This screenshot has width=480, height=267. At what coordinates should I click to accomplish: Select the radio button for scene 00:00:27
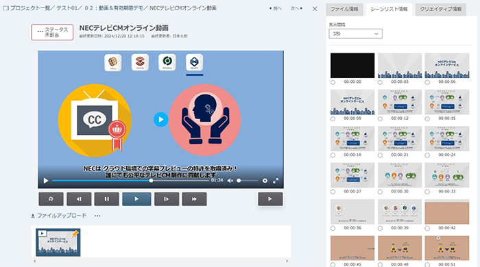[x=333, y=192]
